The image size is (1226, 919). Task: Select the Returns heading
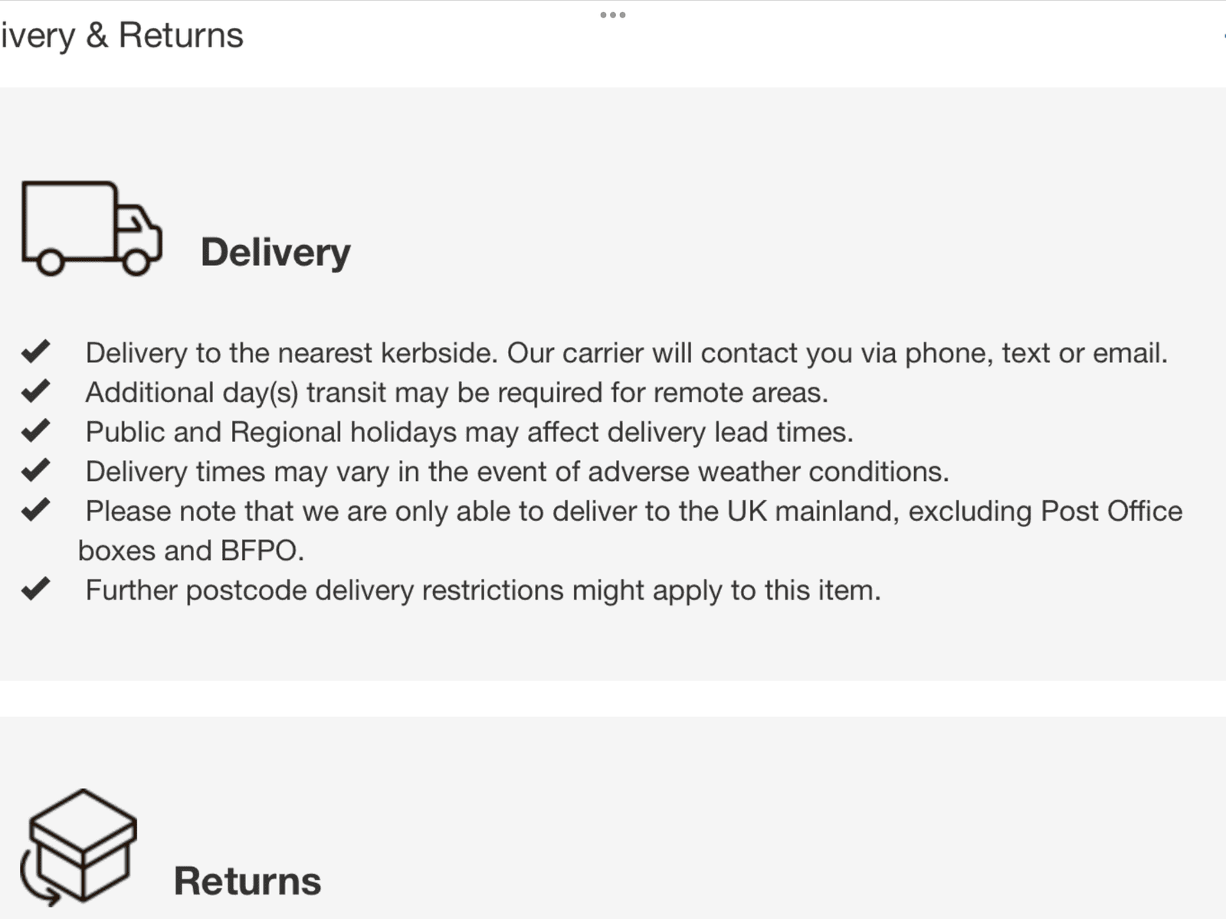coord(247,881)
